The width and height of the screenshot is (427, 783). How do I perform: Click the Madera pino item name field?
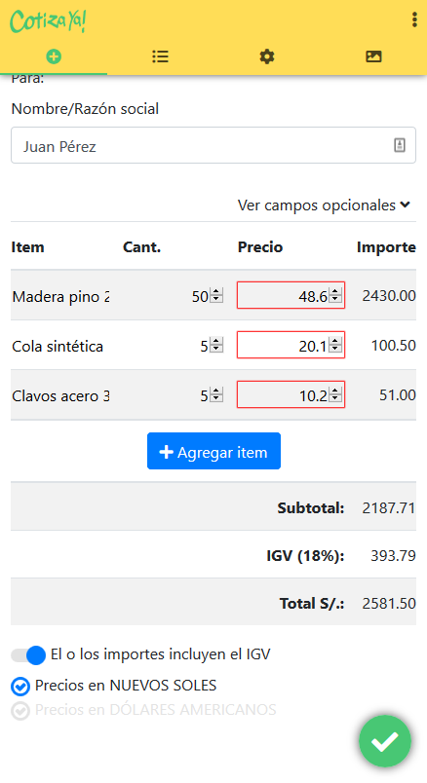pyautogui.click(x=60, y=296)
